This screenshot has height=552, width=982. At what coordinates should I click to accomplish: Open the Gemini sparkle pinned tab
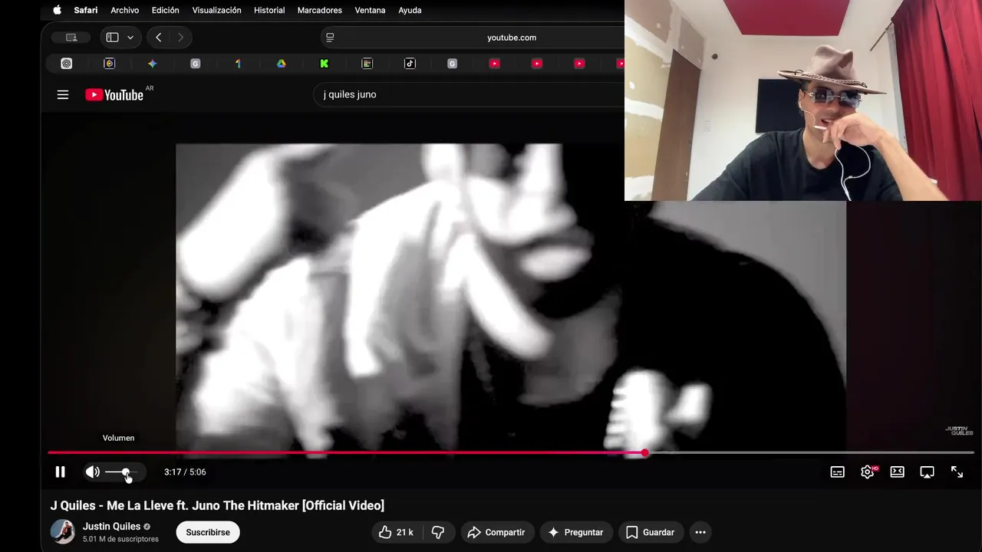[153, 64]
